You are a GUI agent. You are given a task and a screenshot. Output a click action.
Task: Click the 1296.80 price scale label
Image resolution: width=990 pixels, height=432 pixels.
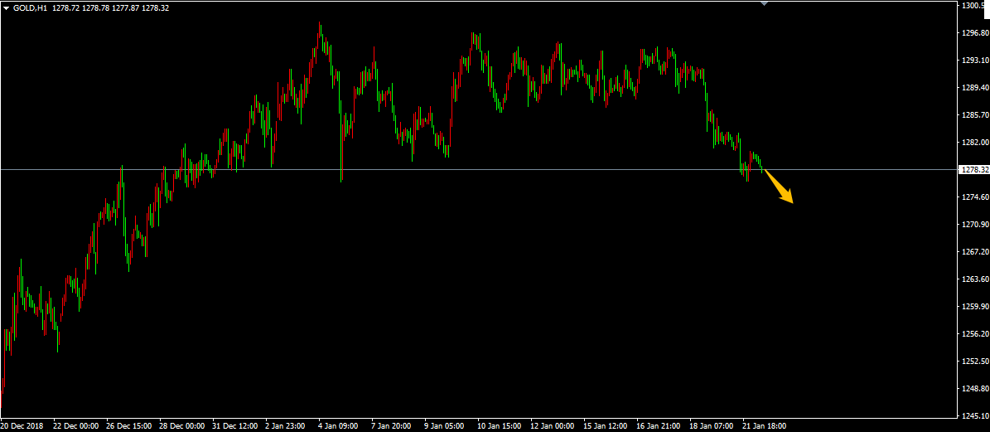[974, 33]
